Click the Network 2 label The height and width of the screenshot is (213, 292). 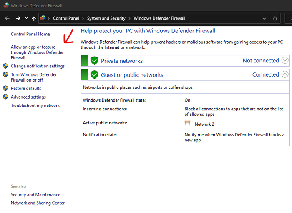coord(204,124)
